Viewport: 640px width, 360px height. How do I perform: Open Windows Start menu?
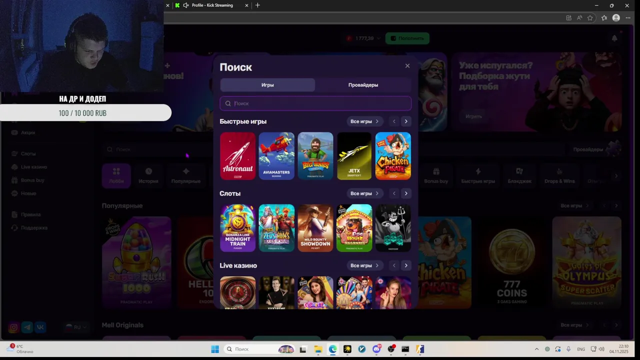click(215, 349)
